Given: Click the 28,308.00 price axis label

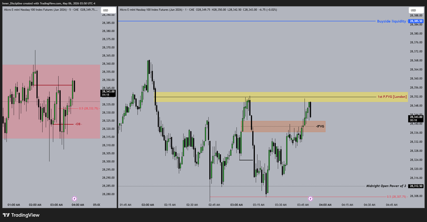Looking at the screenshot, I should pyautogui.click(x=416, y=196).
